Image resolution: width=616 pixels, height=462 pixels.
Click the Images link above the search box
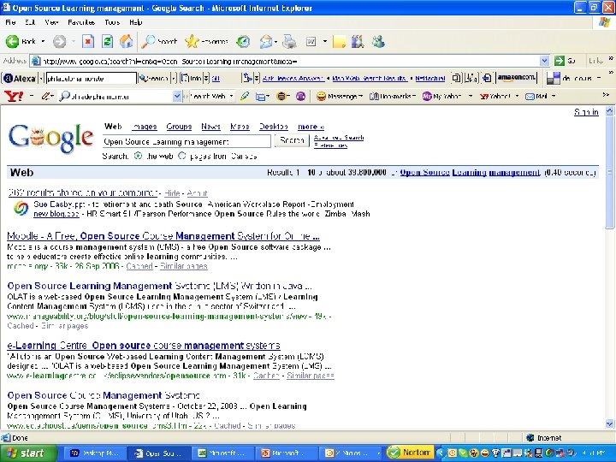[145, 127]
